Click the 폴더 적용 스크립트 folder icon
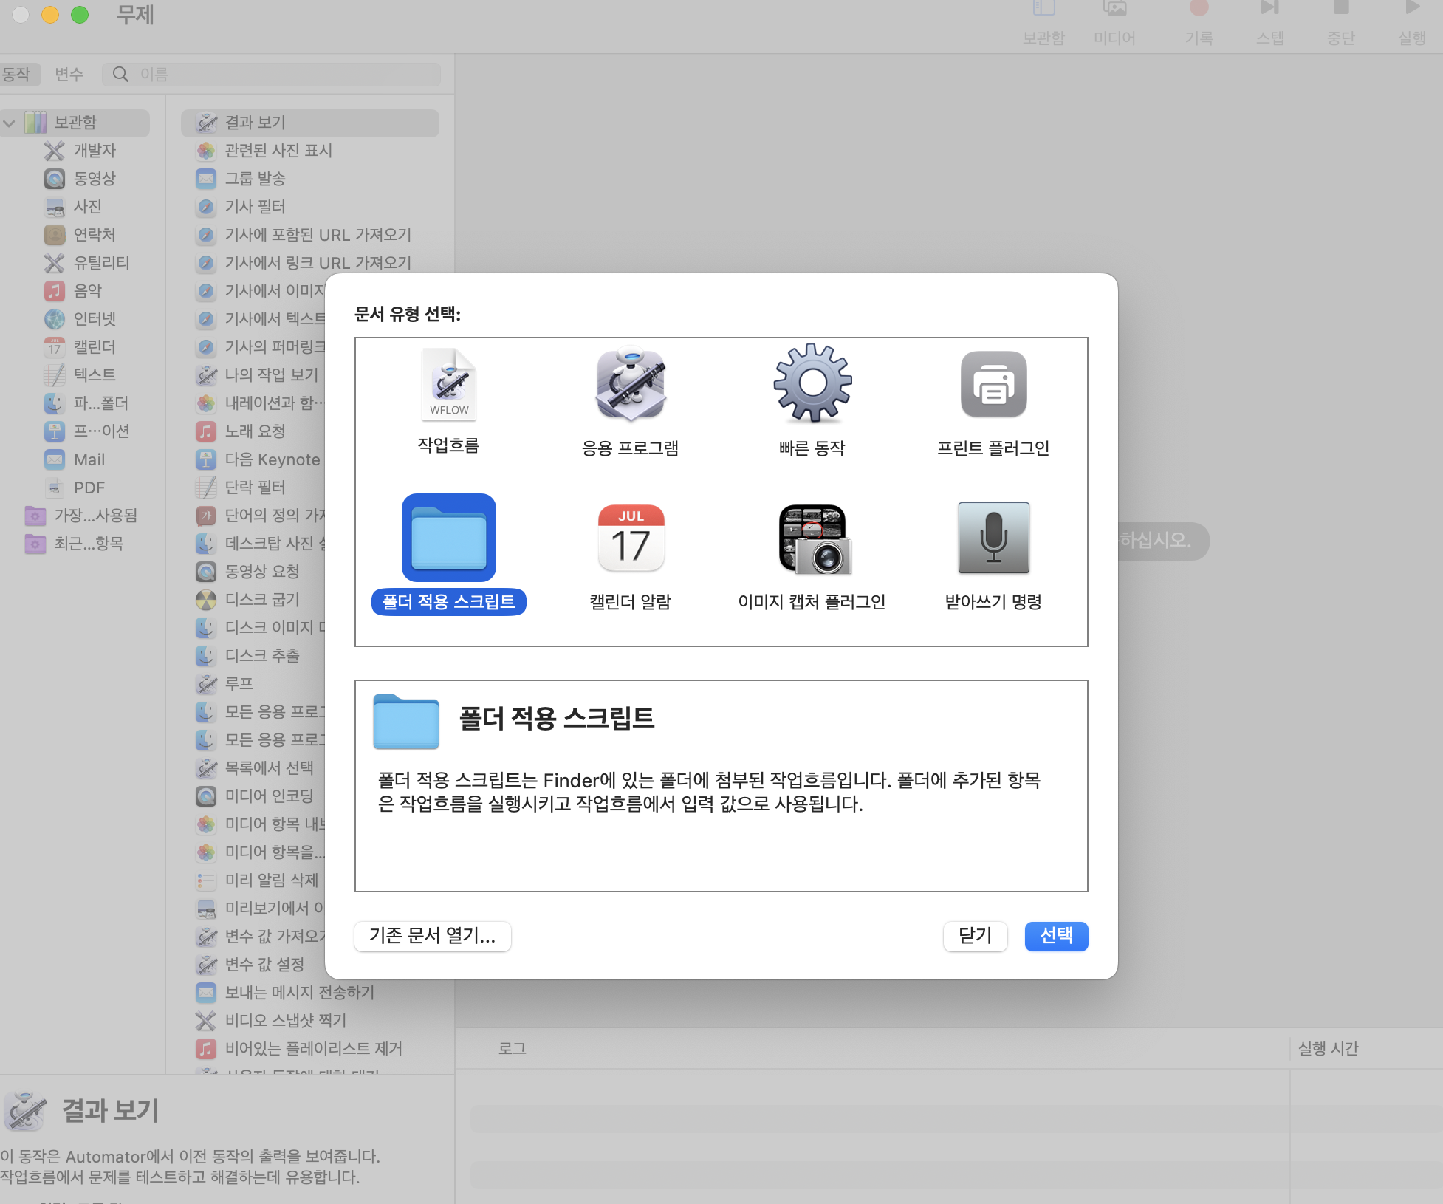This screenshot has width=1443, height=1204. [448, 538]
